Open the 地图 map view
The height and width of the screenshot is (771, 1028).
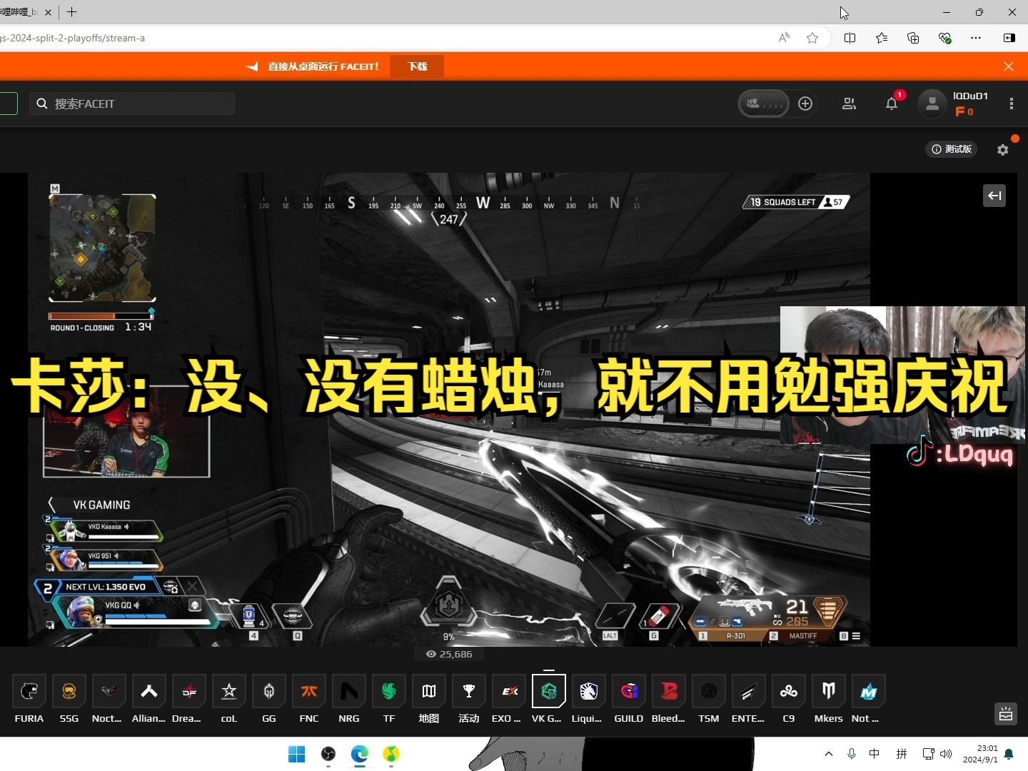[x=429, y=699]
